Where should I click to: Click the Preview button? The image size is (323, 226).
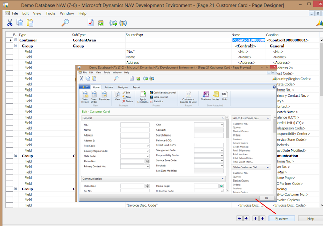point(282,218)
